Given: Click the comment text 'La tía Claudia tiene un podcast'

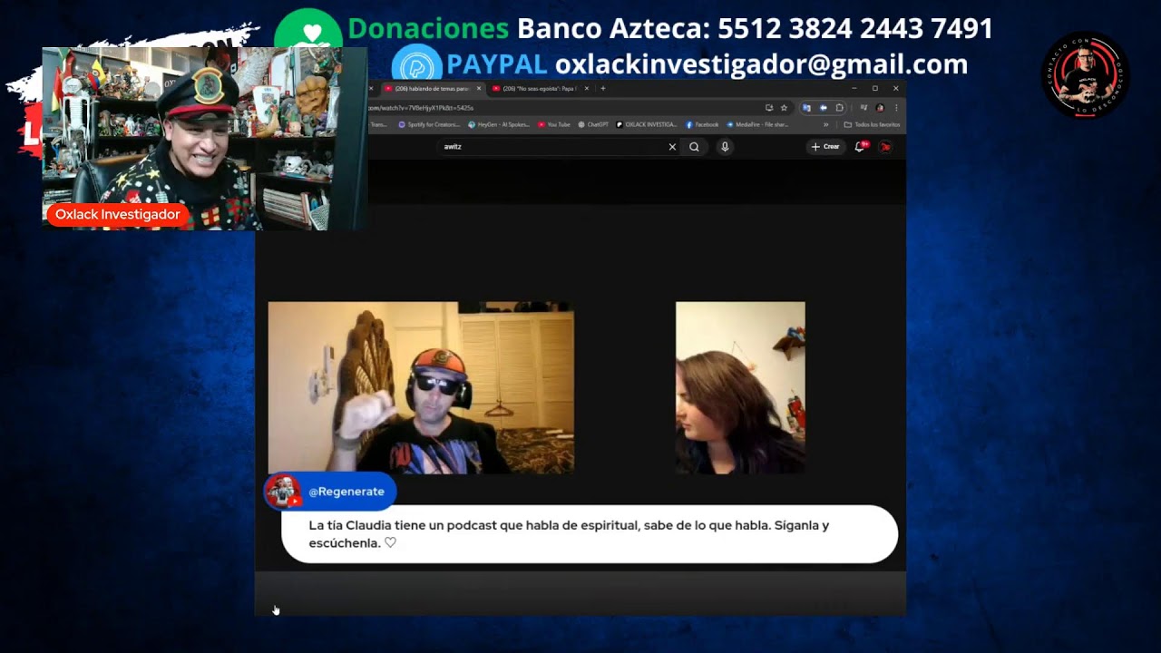Looking at the screenshot, I should pos(569,534).
